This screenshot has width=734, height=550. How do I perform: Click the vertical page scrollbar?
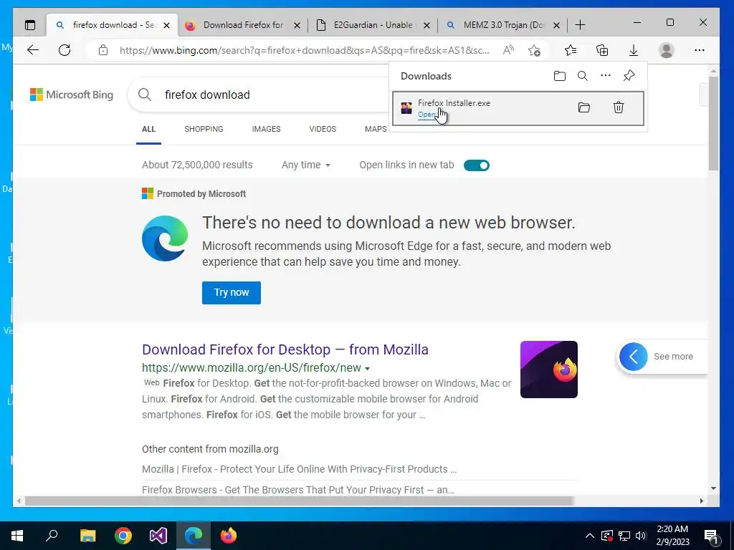pos(713,124)
